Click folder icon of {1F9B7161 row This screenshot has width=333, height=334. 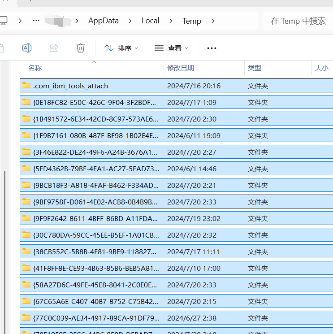point(26,135)
